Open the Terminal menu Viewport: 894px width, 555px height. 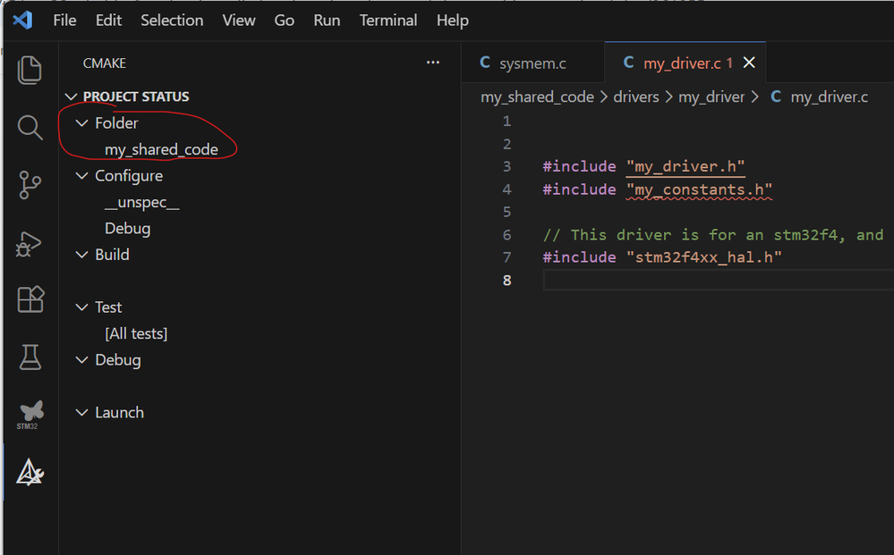pyautogui.click(x=387, y=20)
